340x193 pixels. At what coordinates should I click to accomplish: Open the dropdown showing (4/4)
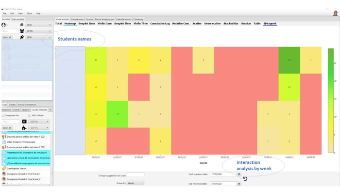[38, 37]
